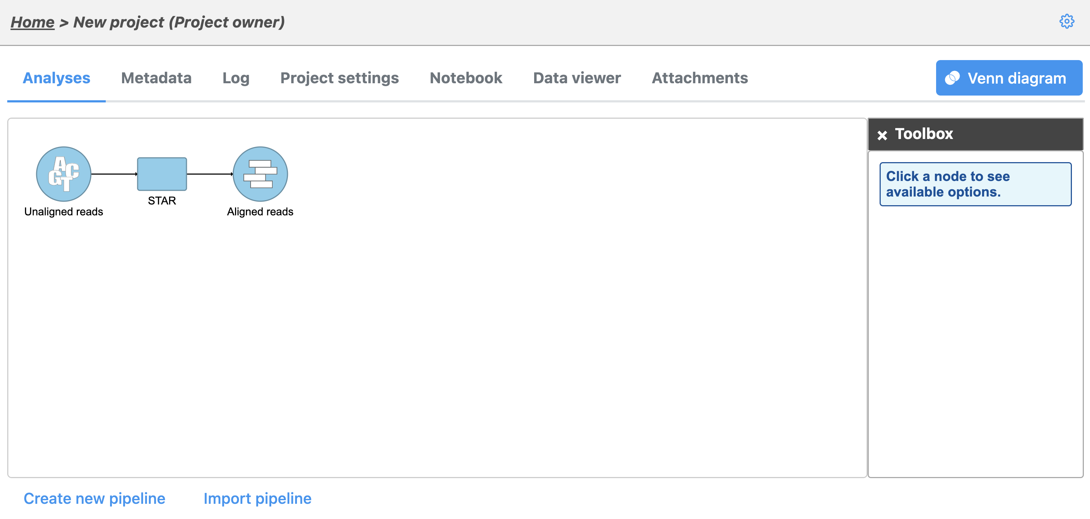Click Create new pipeline link
The height and width of the screenshot is (519, 1090).
click(x=95, y=498)
